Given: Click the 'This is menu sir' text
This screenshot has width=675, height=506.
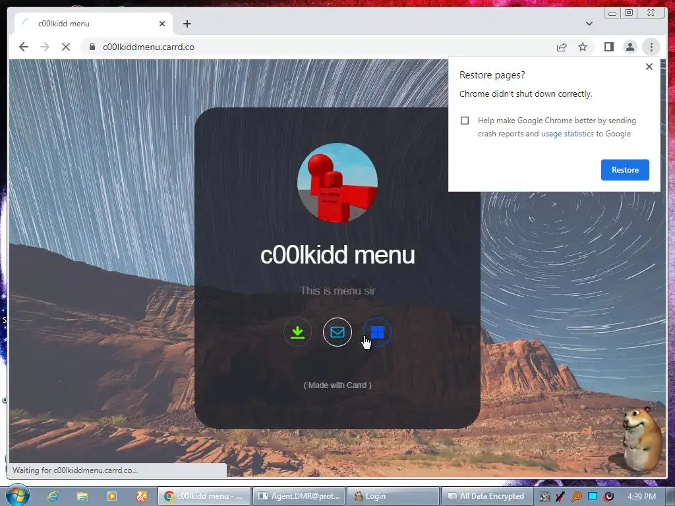Looking at the screenshot, I should [337, 291].
